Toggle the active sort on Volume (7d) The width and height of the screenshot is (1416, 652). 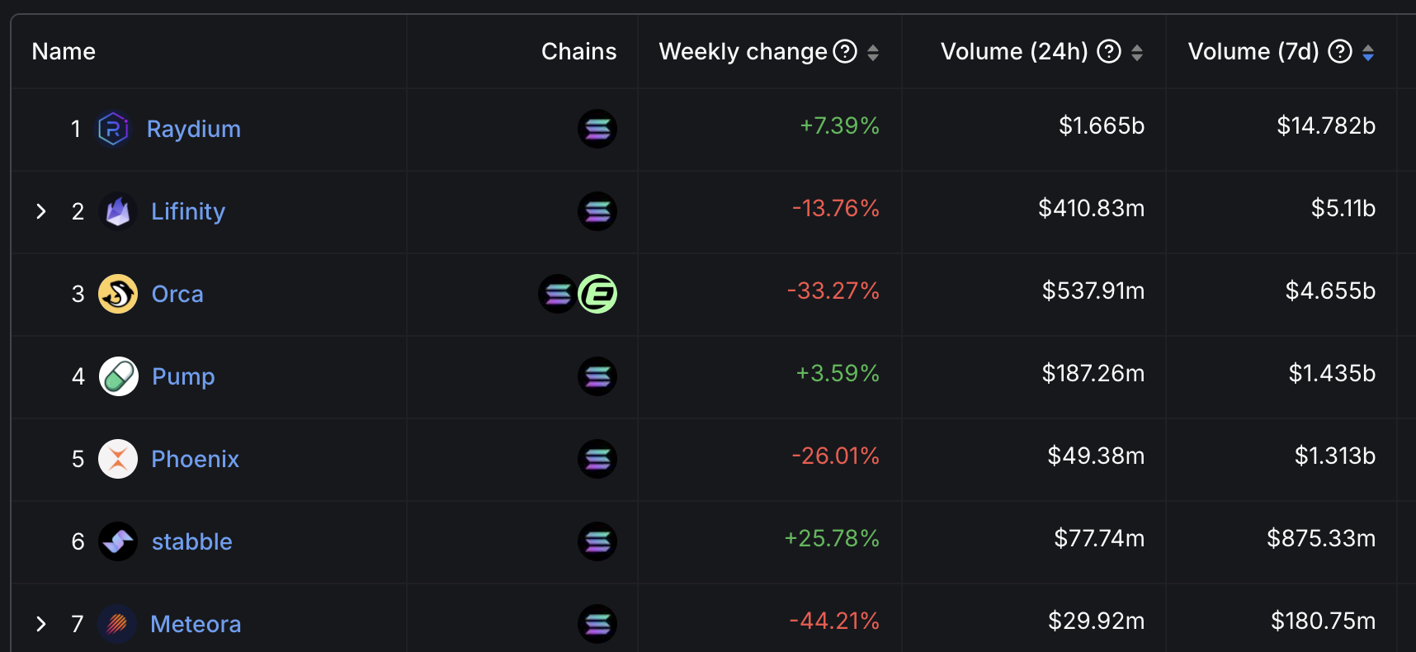click(1369, 51)
